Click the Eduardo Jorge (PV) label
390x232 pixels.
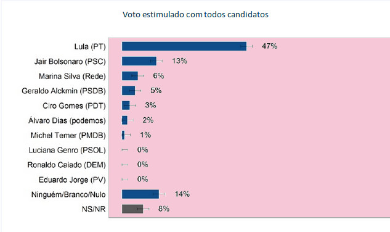click(72, 180)
